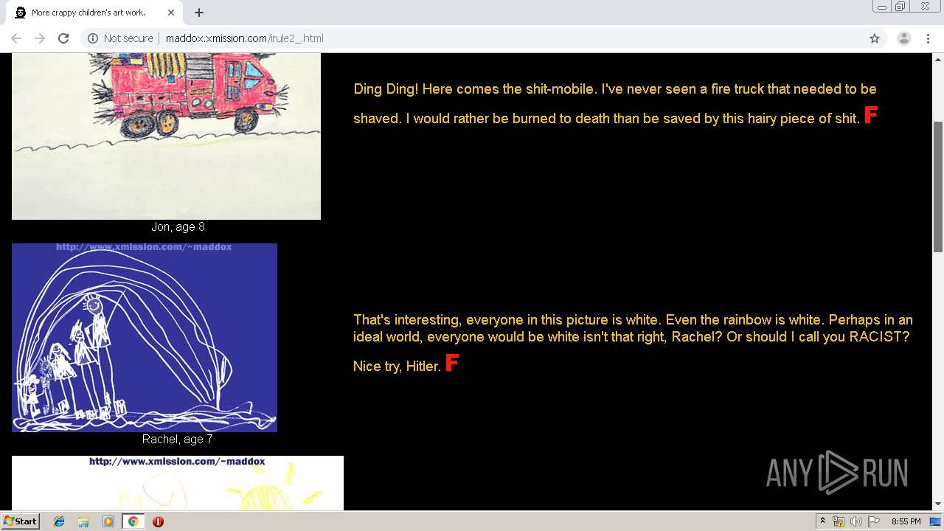Image resolution: width=944 pixels, height=531 pixels.
Task: Bookmark this page with the star
Action: [875, 38]
